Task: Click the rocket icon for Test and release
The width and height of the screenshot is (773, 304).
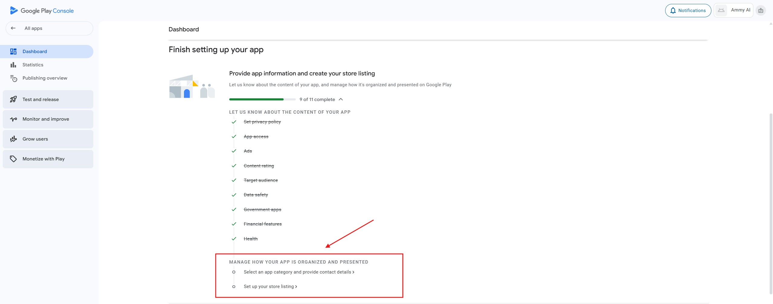Action: pos(13,100)
